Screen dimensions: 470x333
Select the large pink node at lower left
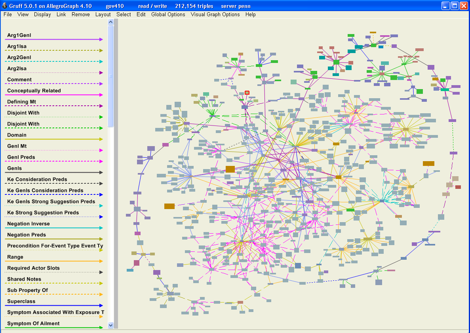click(x=137, y=263)
